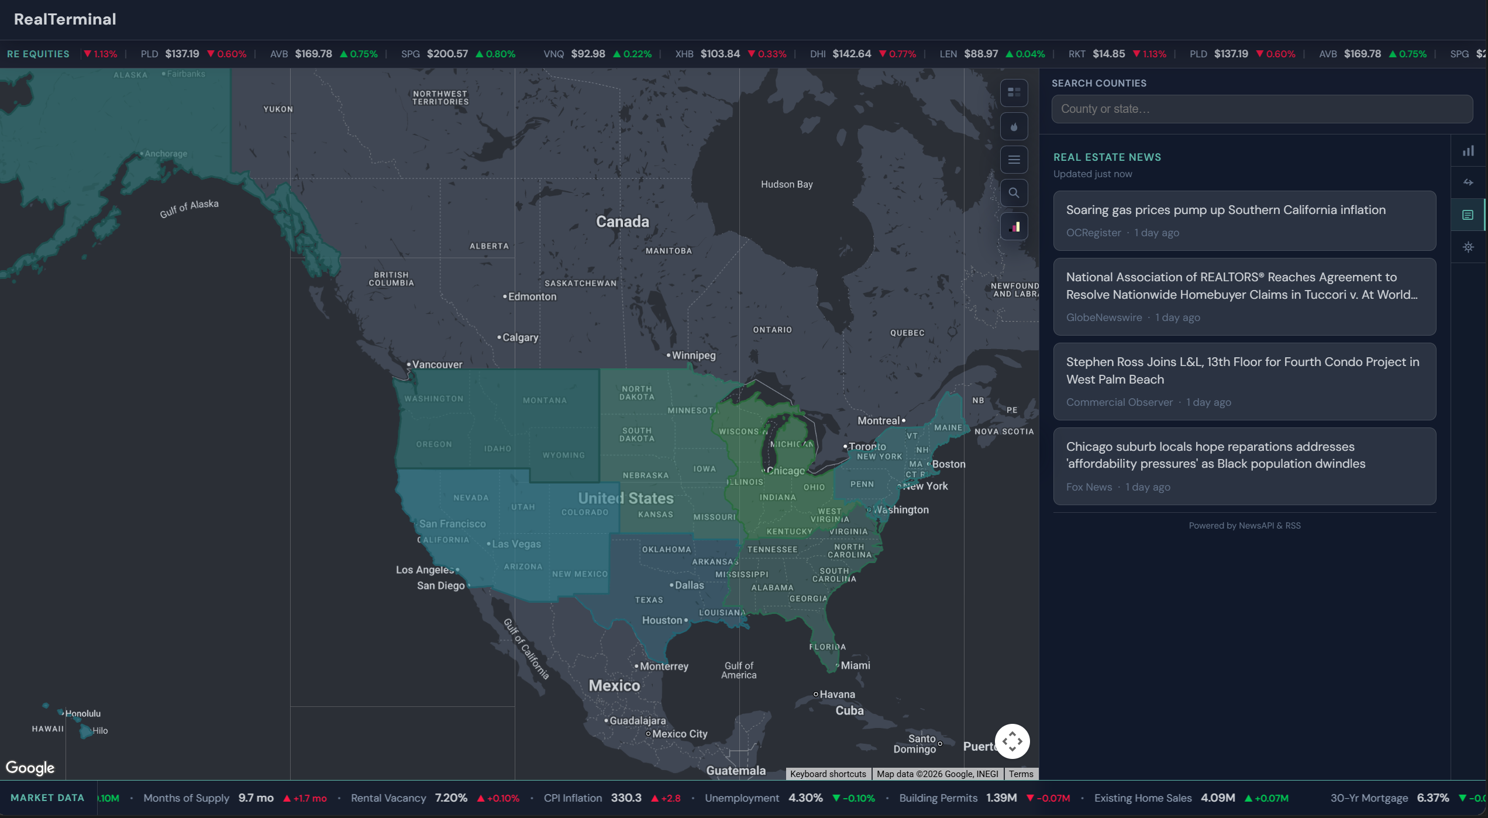Open the colored bar chart legend button
The image size is (1488, 818).
1014,226
